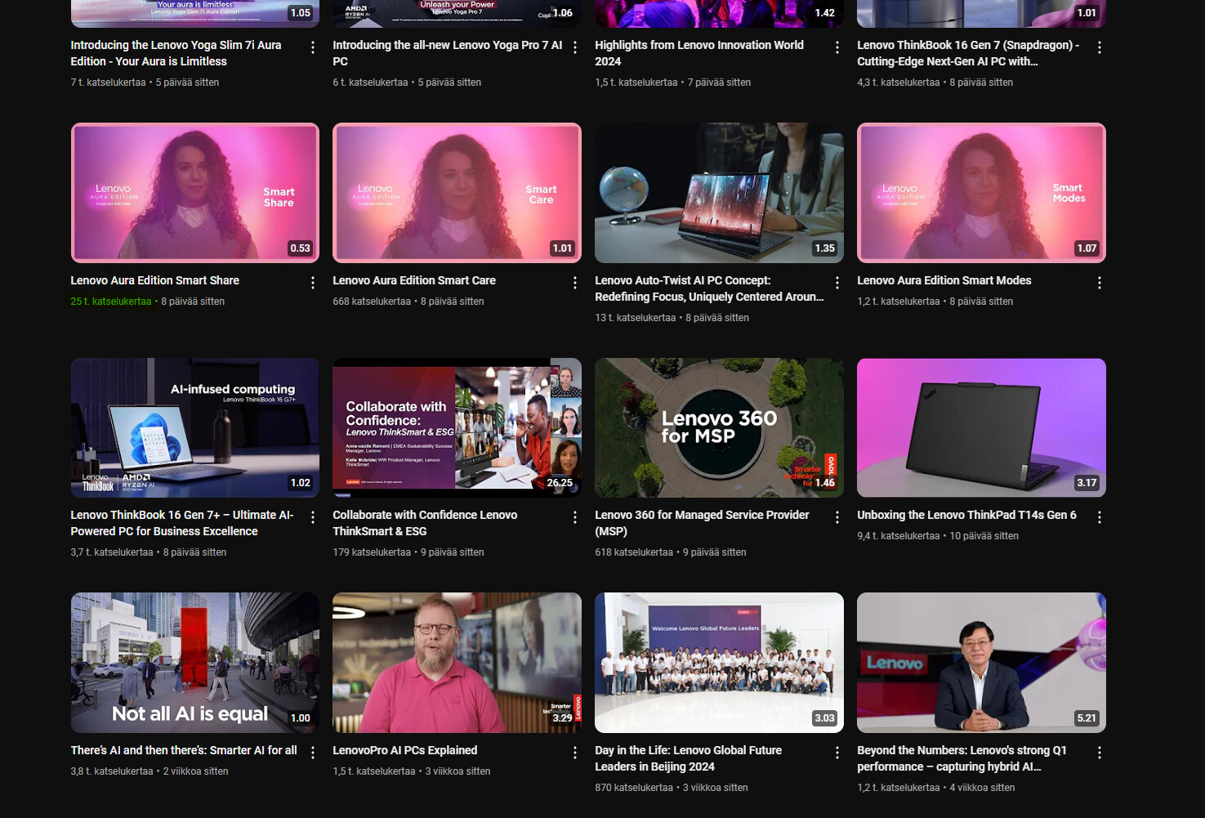Open more options for Aura Edition Smart Share

(x=313, y=283)
